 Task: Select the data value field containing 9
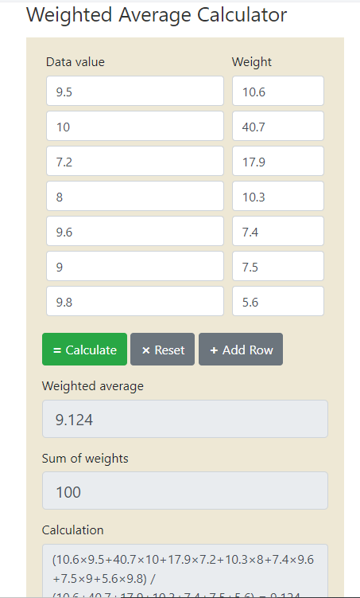pyautogui.click(x=135, y=266)
